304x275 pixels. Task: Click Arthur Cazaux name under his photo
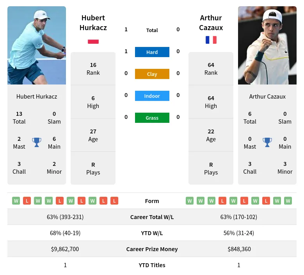(x=267, y=96)
